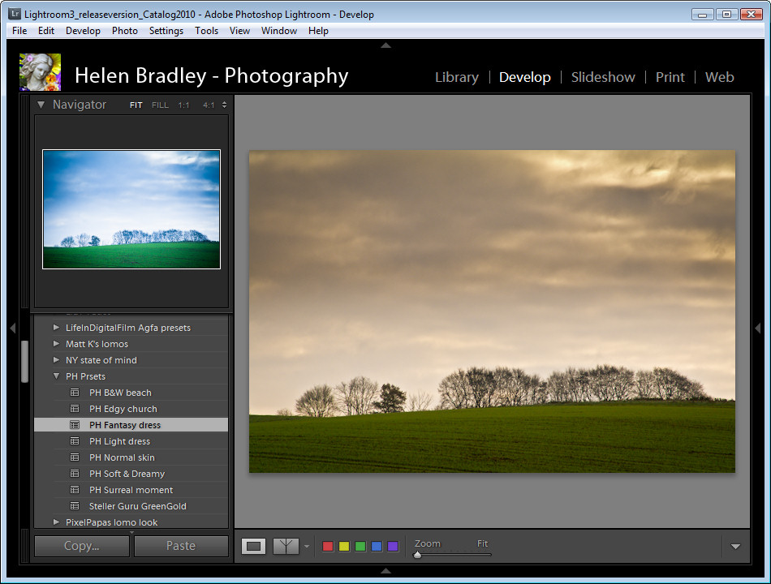Click the Copy... button
The width and height of the screenshot is (771, 584).
pyautogui.click(x=81, y=546)
